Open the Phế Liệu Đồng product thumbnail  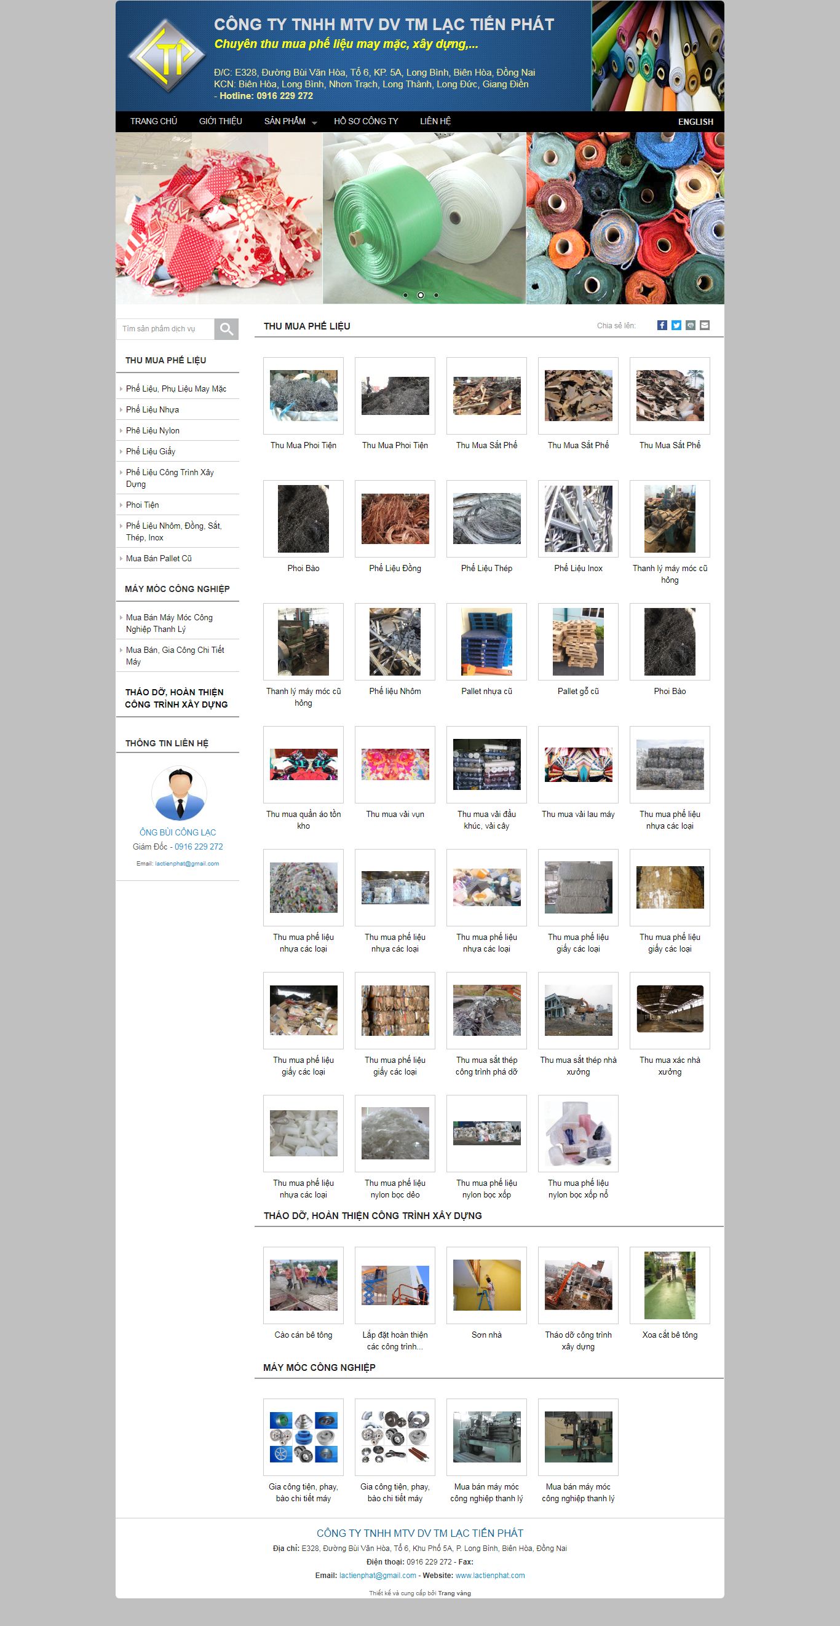pos(395,519)
